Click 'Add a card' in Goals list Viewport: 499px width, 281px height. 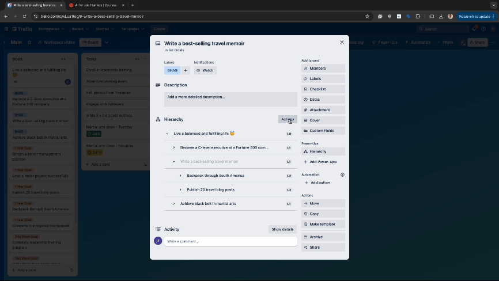click(24, 270)
